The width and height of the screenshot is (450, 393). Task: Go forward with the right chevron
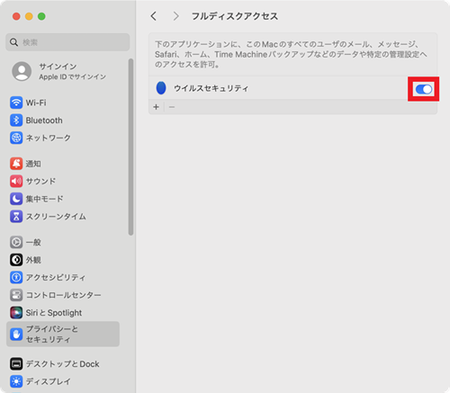click(x=175, y=16)
